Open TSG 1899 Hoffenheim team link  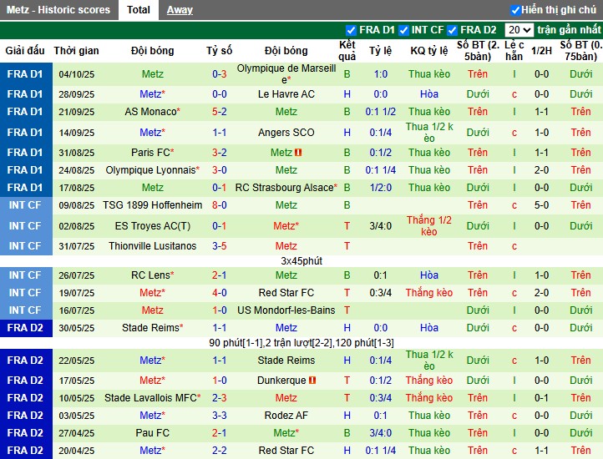(x=152, y=205)
